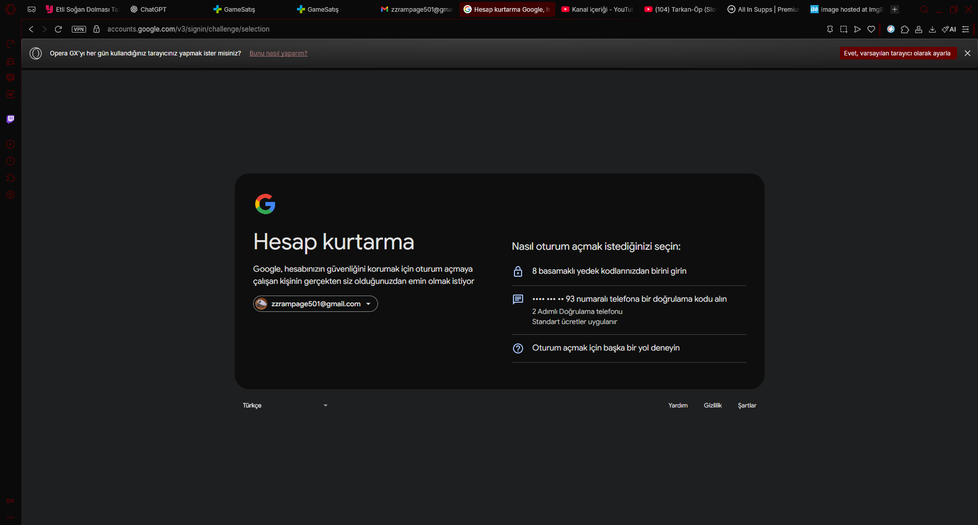This screenshot has height=525, width=978.
Task: Click the send/flow arrow toolbar icon
Action: pos(857,29)
